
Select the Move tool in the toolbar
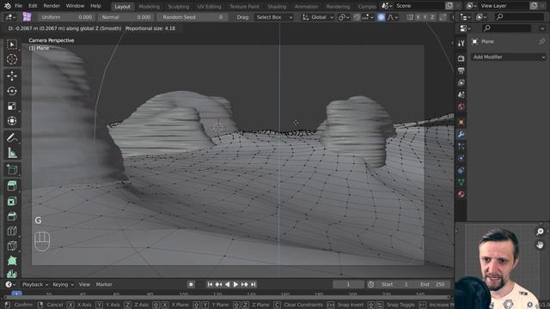point(12,76)
